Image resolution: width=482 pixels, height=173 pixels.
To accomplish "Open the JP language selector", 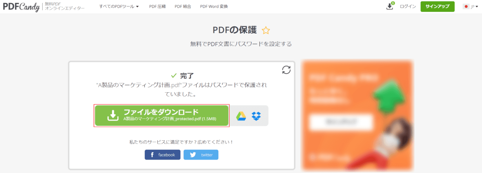I will (470, 7).
